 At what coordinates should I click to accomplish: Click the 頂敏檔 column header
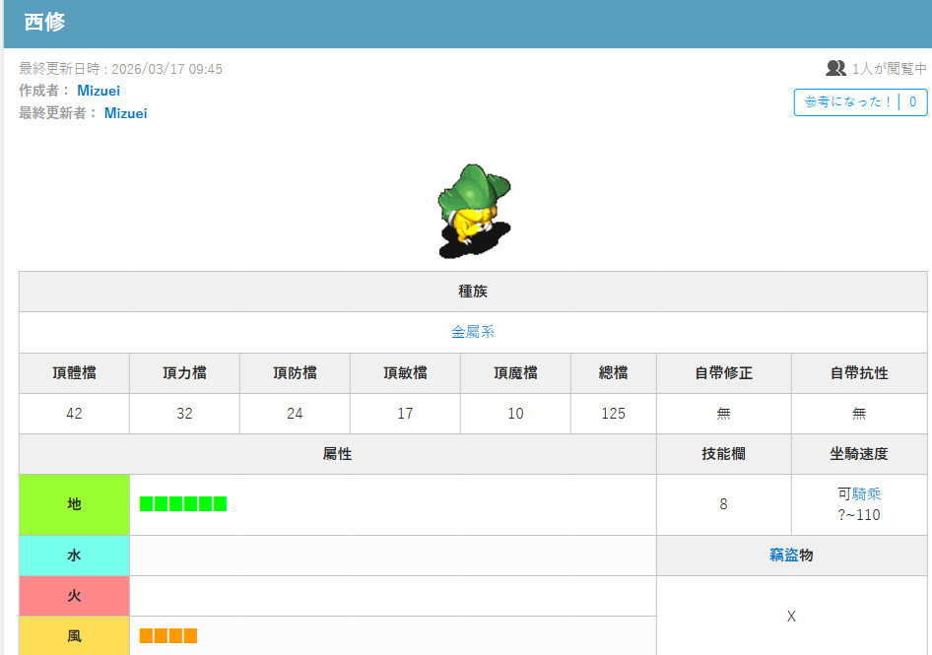405,373
